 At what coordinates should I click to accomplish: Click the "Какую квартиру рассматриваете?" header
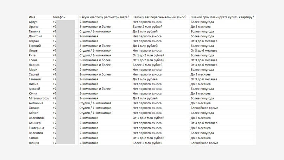104,17
